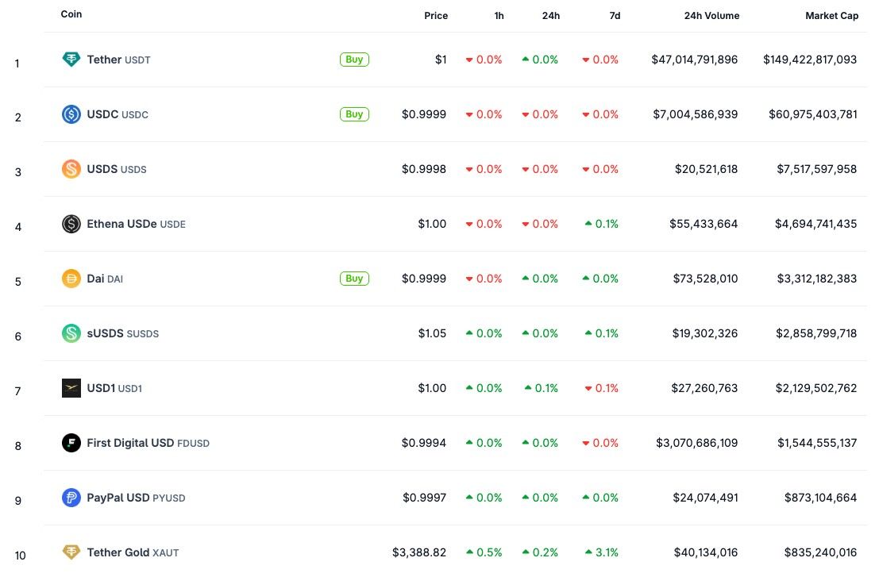Select Tether 24h volume $47,014,791,896

(x=694, y=60)
